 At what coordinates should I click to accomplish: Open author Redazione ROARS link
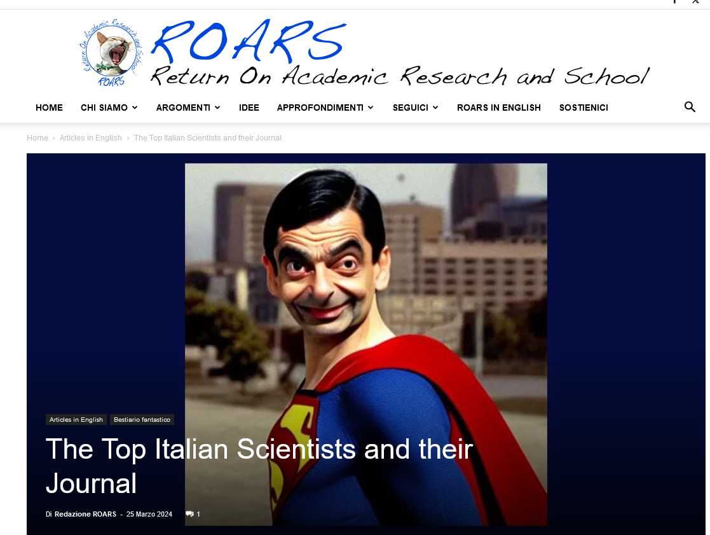[85, 514]
